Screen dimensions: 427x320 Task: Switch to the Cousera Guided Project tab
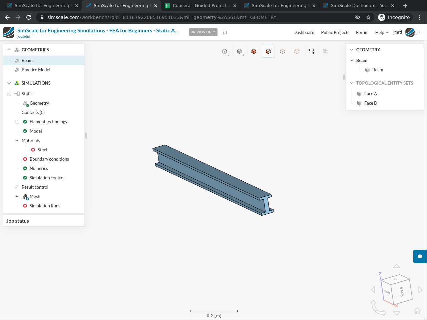click(x=199, y=6)
